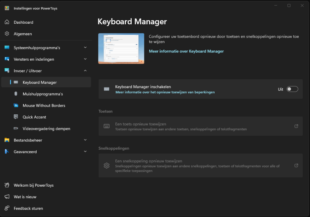
Task: Expand the Bestandsbeheer chevron
Action: coord(85,140)
